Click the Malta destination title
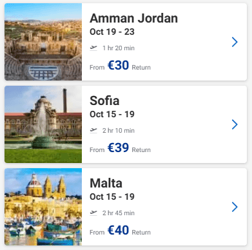This screenshot has height=250, width=252. point(106,183)
